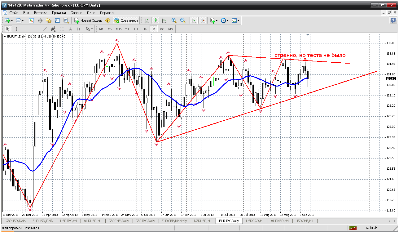The width and height of the screenshot is (399, 232).
Task: Click the 130.60 current price label
Action: (x=390, y=79)
